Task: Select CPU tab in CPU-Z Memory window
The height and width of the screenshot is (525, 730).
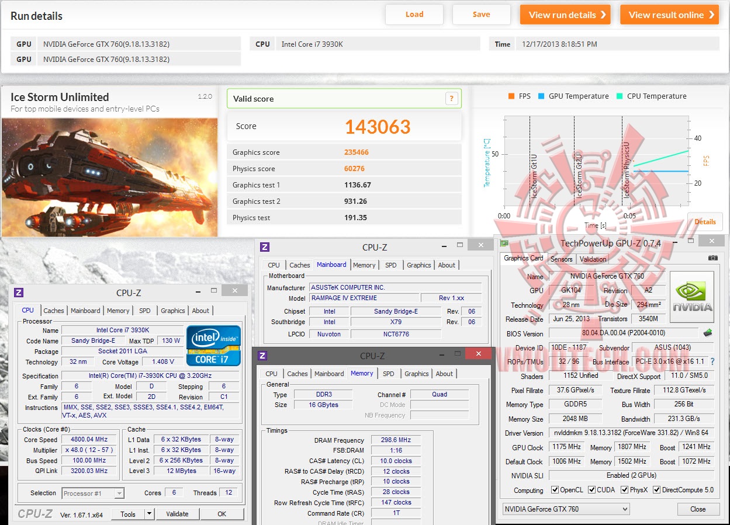Action: click(x=271, y=374)
